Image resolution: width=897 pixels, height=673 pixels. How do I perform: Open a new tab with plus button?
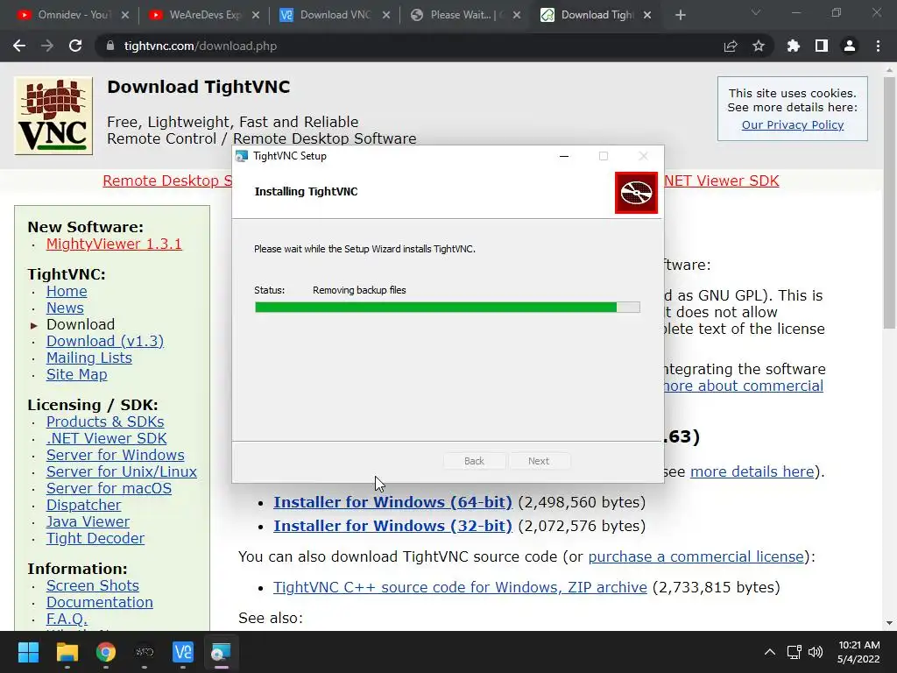[680, 15]
